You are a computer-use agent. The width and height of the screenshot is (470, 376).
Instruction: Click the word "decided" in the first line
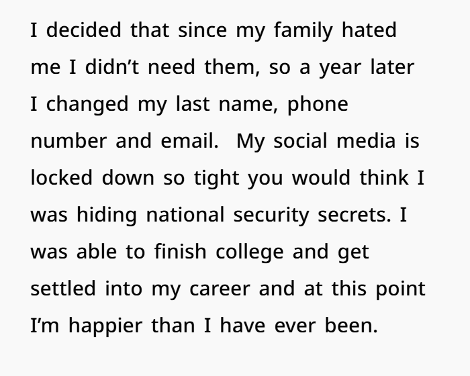[75, 31]
